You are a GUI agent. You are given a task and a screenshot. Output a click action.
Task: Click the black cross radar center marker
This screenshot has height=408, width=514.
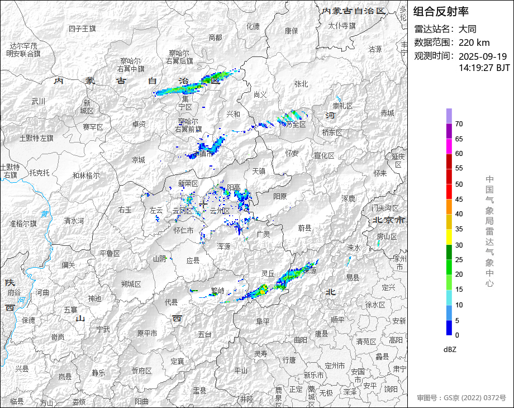[203, 205]
